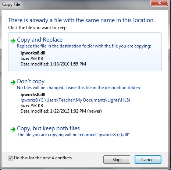Click the renamed 'ipworks8 (2).dll' description line
Image resolution: width=171 pixels, height=170 pixels.
coord(73,135)
